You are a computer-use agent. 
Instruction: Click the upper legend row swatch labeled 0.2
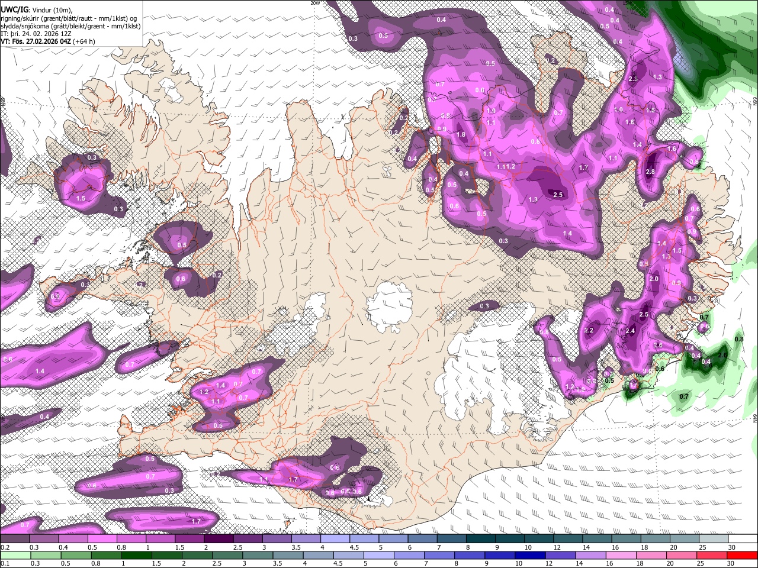(15, 539)
